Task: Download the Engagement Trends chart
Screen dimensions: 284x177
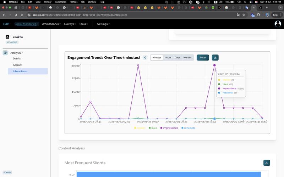Action: pyautogui.click(x=215, y=58)
